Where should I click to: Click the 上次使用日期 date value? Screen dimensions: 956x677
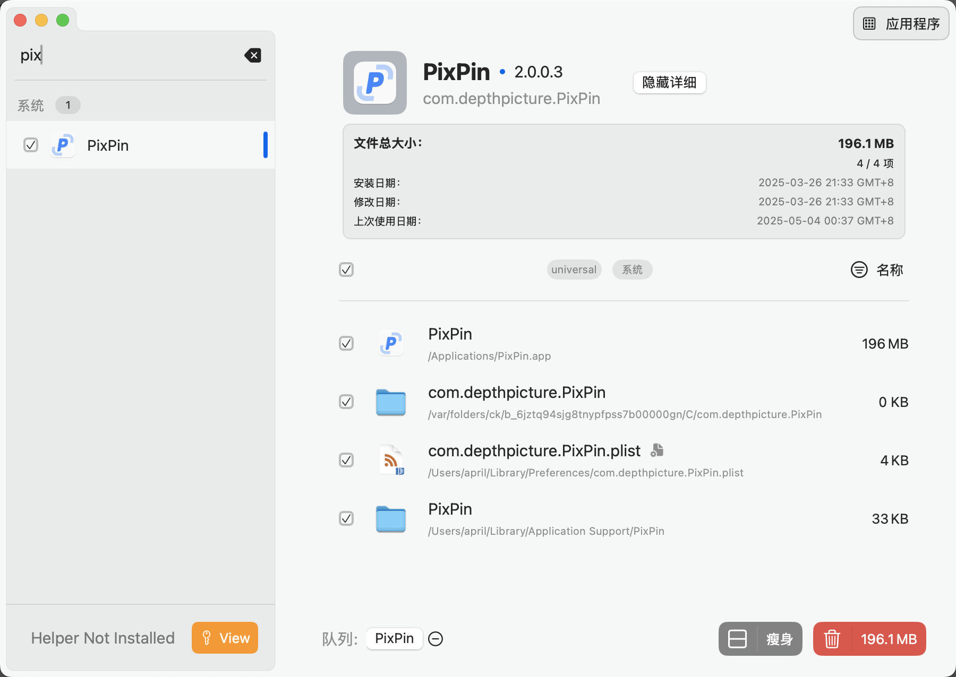[x=825, y=221]
